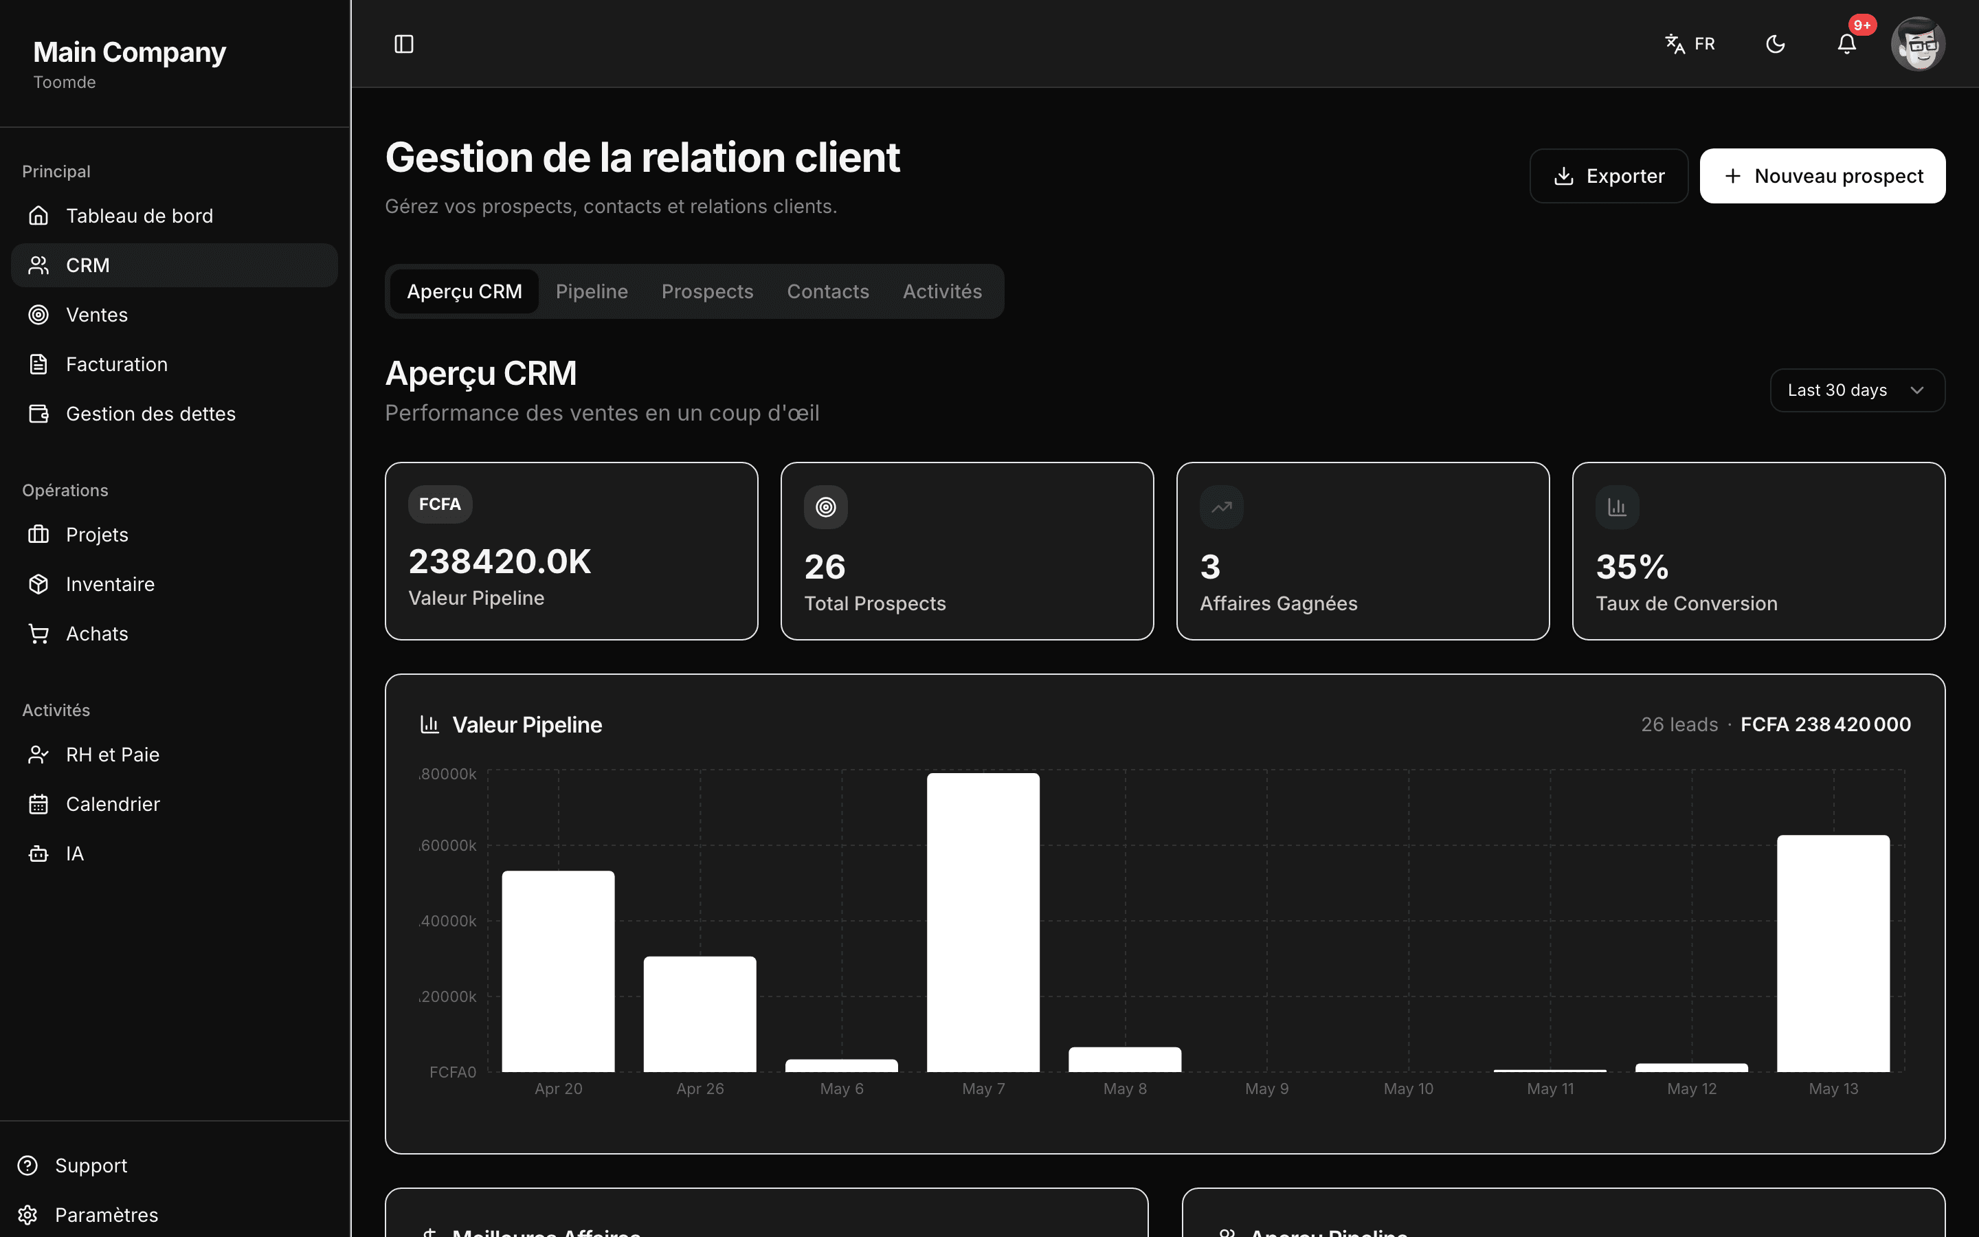Screen dimensions: 1979x1237
Task: Click the Toomde subtitle
Action: (x=65, y=82)
